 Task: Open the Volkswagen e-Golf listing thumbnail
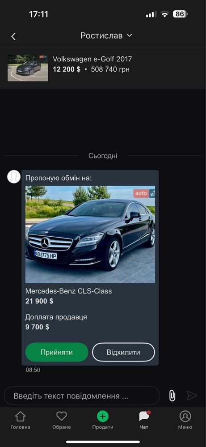(28, 68)
